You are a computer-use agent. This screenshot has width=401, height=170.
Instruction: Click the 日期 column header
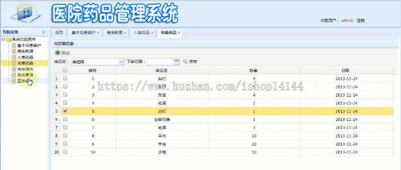(346, 70)
